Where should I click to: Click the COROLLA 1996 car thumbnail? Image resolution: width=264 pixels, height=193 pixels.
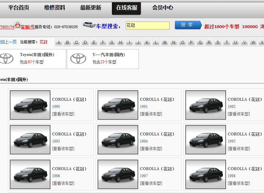coord(30,174)
